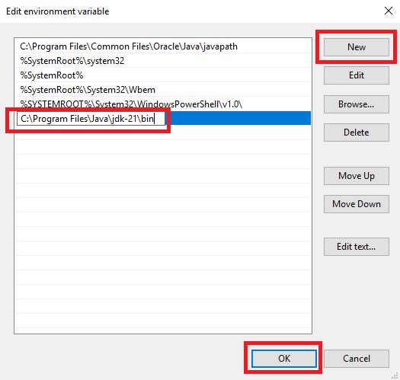
Task: Select the Oracle Java javapath entry
Action: (163, 46)
